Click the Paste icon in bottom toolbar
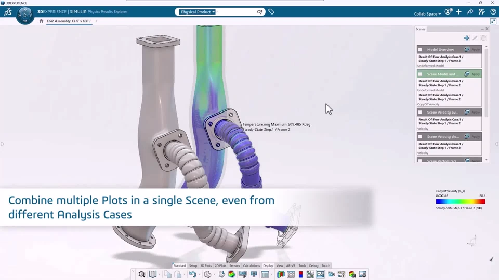Viewport: 499px width, 280px height. tap(178, 274)
